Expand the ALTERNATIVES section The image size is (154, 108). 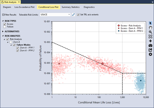click(3, 31)
